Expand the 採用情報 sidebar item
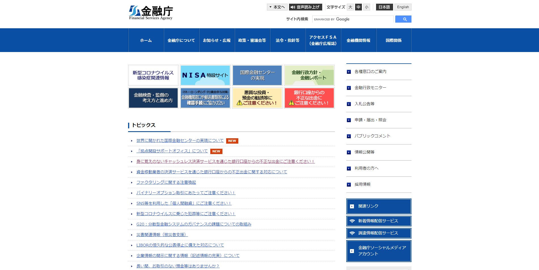 pos(362,184)
